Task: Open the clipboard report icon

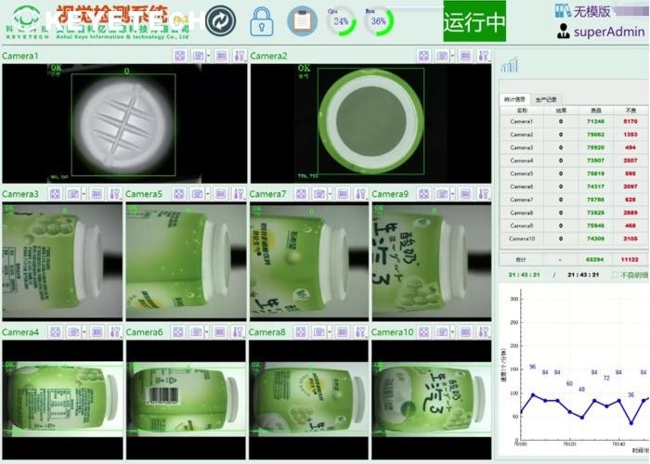Action: 301,20
